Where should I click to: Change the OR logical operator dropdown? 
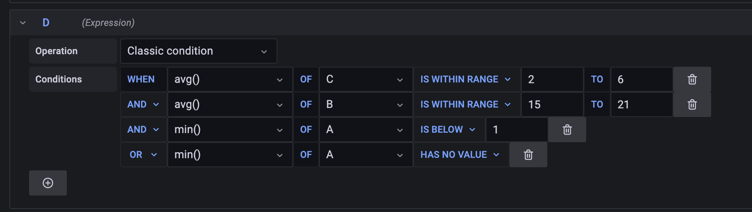tap(143, 155)
